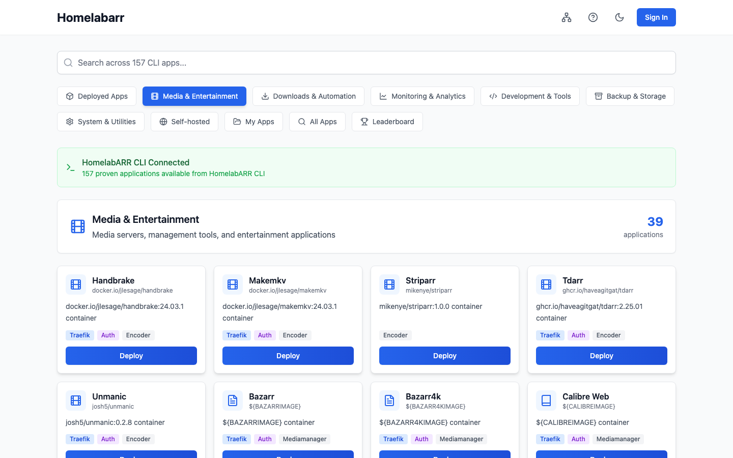Click the Handbrake film icon
This screenshot has height=458, width=733.
76,284
